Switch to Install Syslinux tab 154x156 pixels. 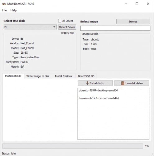[63, 76]
